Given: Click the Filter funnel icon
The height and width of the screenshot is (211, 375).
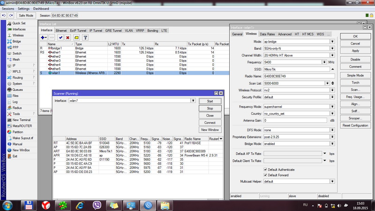Looking at the screenshot, I should pyautogui.click(x=85, y=38).
